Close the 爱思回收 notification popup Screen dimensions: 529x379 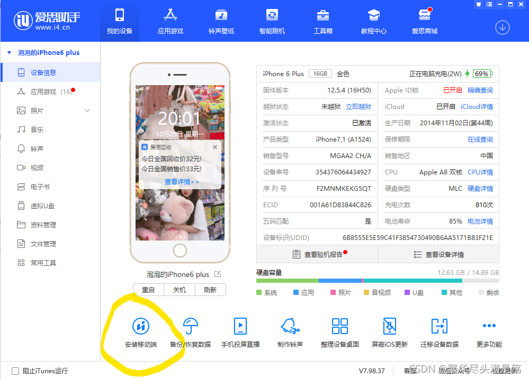point(215,147)
